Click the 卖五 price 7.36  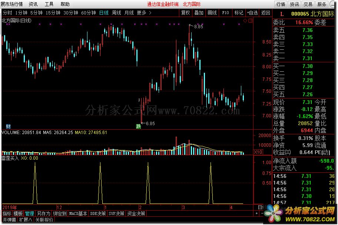[x=307, y=30]
